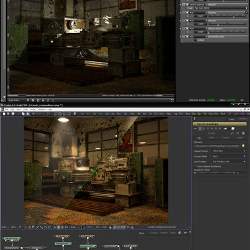
Task: Click the Save composition icon in Fusion toolbar
Action: click(x=13, y=114)
